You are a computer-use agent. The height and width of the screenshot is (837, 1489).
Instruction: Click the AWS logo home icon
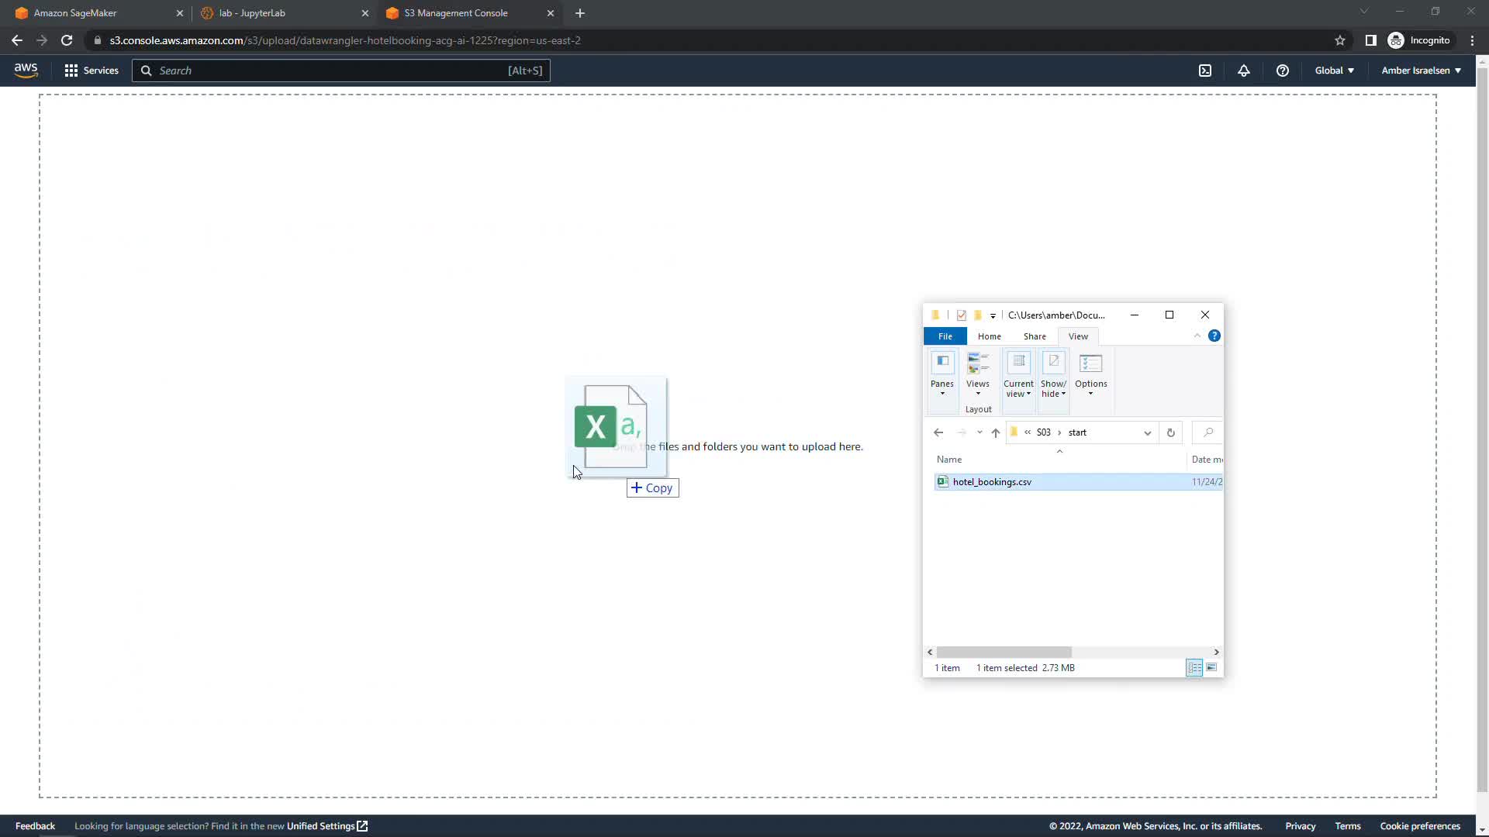(x=26, y=71)
